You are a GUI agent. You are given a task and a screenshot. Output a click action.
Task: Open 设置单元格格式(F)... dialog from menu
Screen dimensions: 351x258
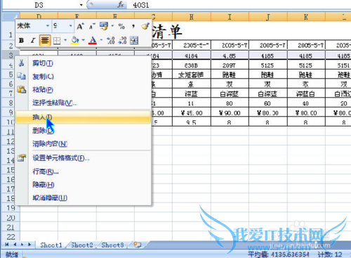coord(83,158)
